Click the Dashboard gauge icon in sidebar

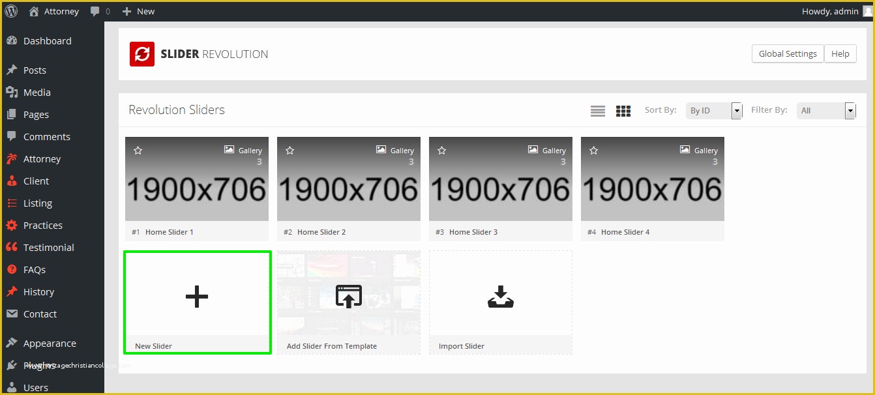12,40
